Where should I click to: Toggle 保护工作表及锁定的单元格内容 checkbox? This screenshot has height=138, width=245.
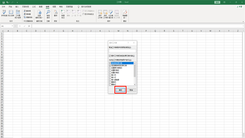tap(110, 56)
